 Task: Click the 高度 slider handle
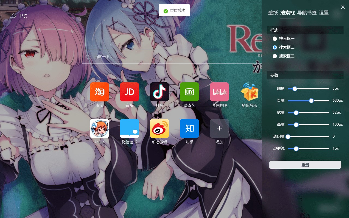tap(296, 125)
